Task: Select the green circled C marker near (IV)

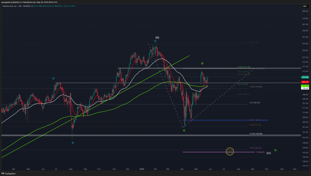Action: 275,150
